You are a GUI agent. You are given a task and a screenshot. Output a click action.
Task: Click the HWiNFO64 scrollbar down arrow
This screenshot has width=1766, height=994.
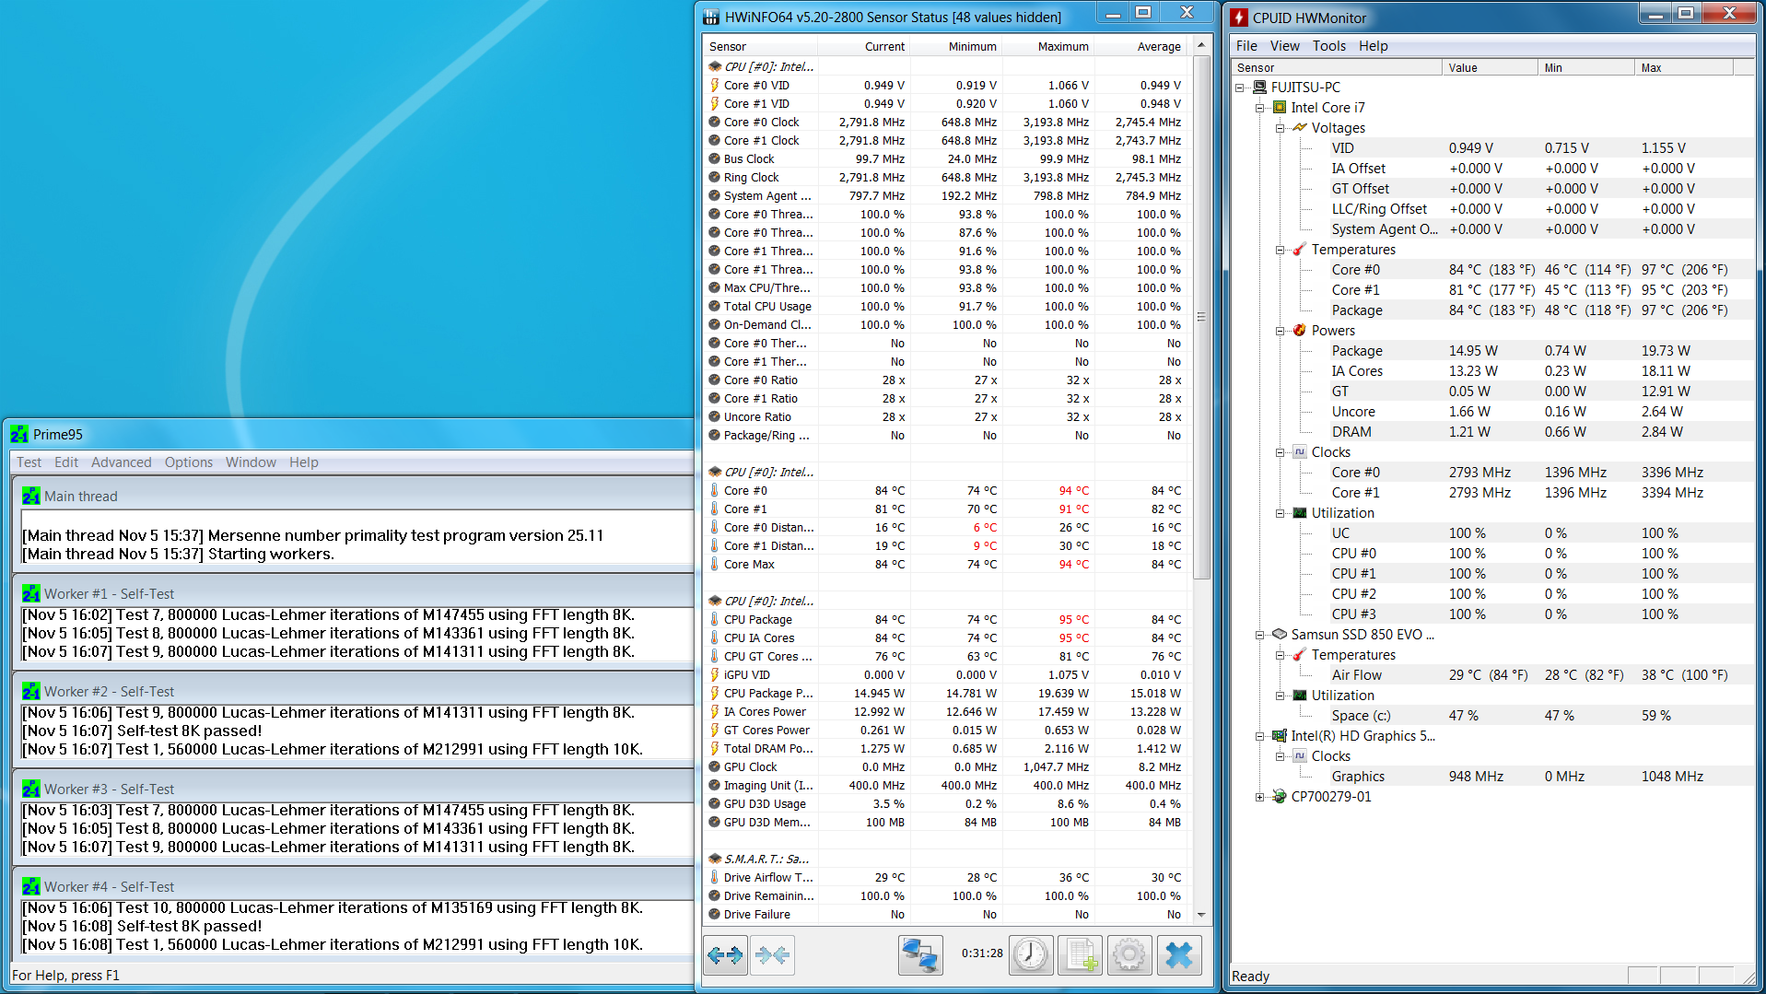(x=1201, y=915)
